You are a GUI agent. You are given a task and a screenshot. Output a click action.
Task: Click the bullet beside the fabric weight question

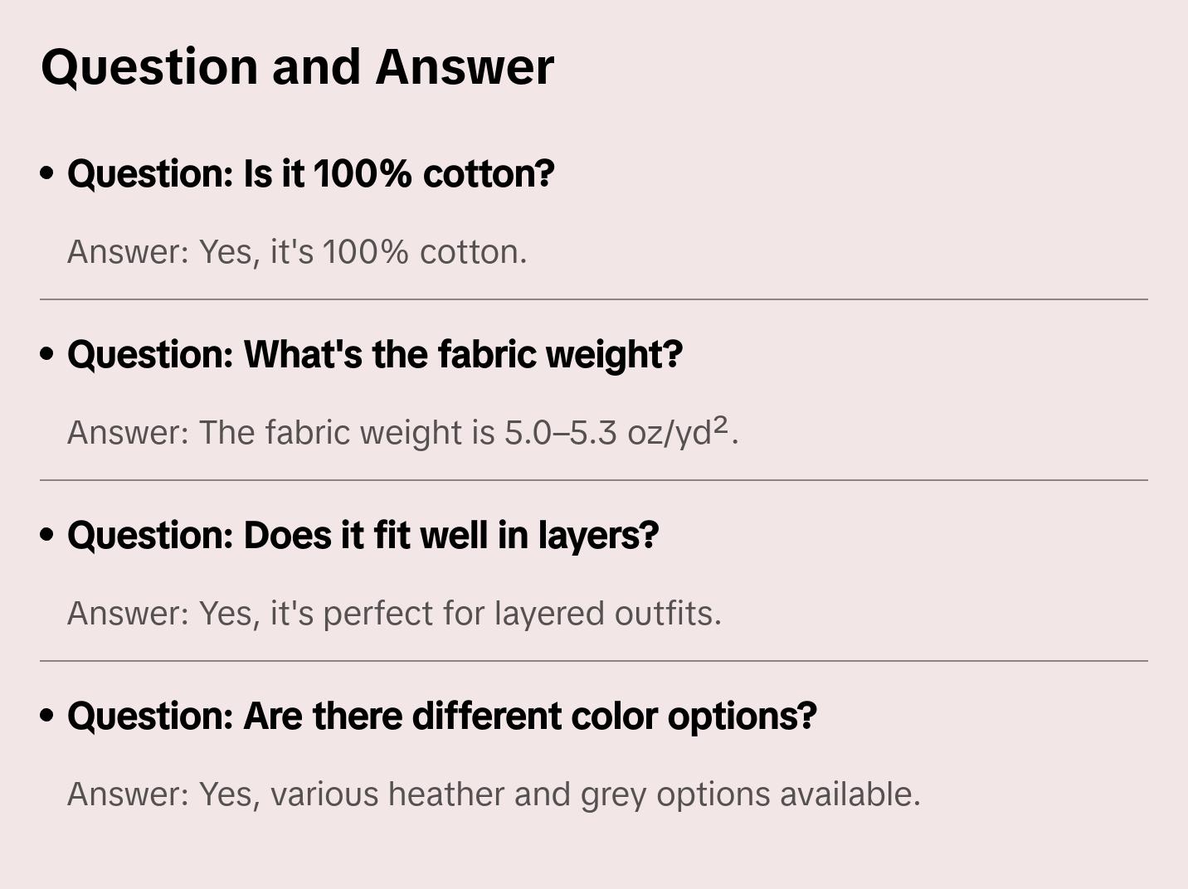coord(47,354)
